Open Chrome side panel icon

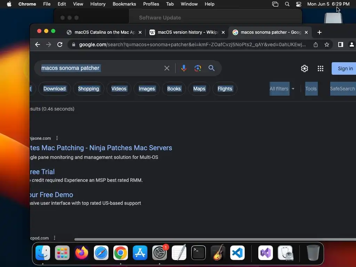click(x=341, y=44)
